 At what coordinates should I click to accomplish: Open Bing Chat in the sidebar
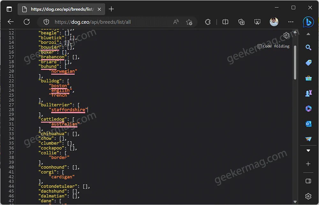point(308,22)
